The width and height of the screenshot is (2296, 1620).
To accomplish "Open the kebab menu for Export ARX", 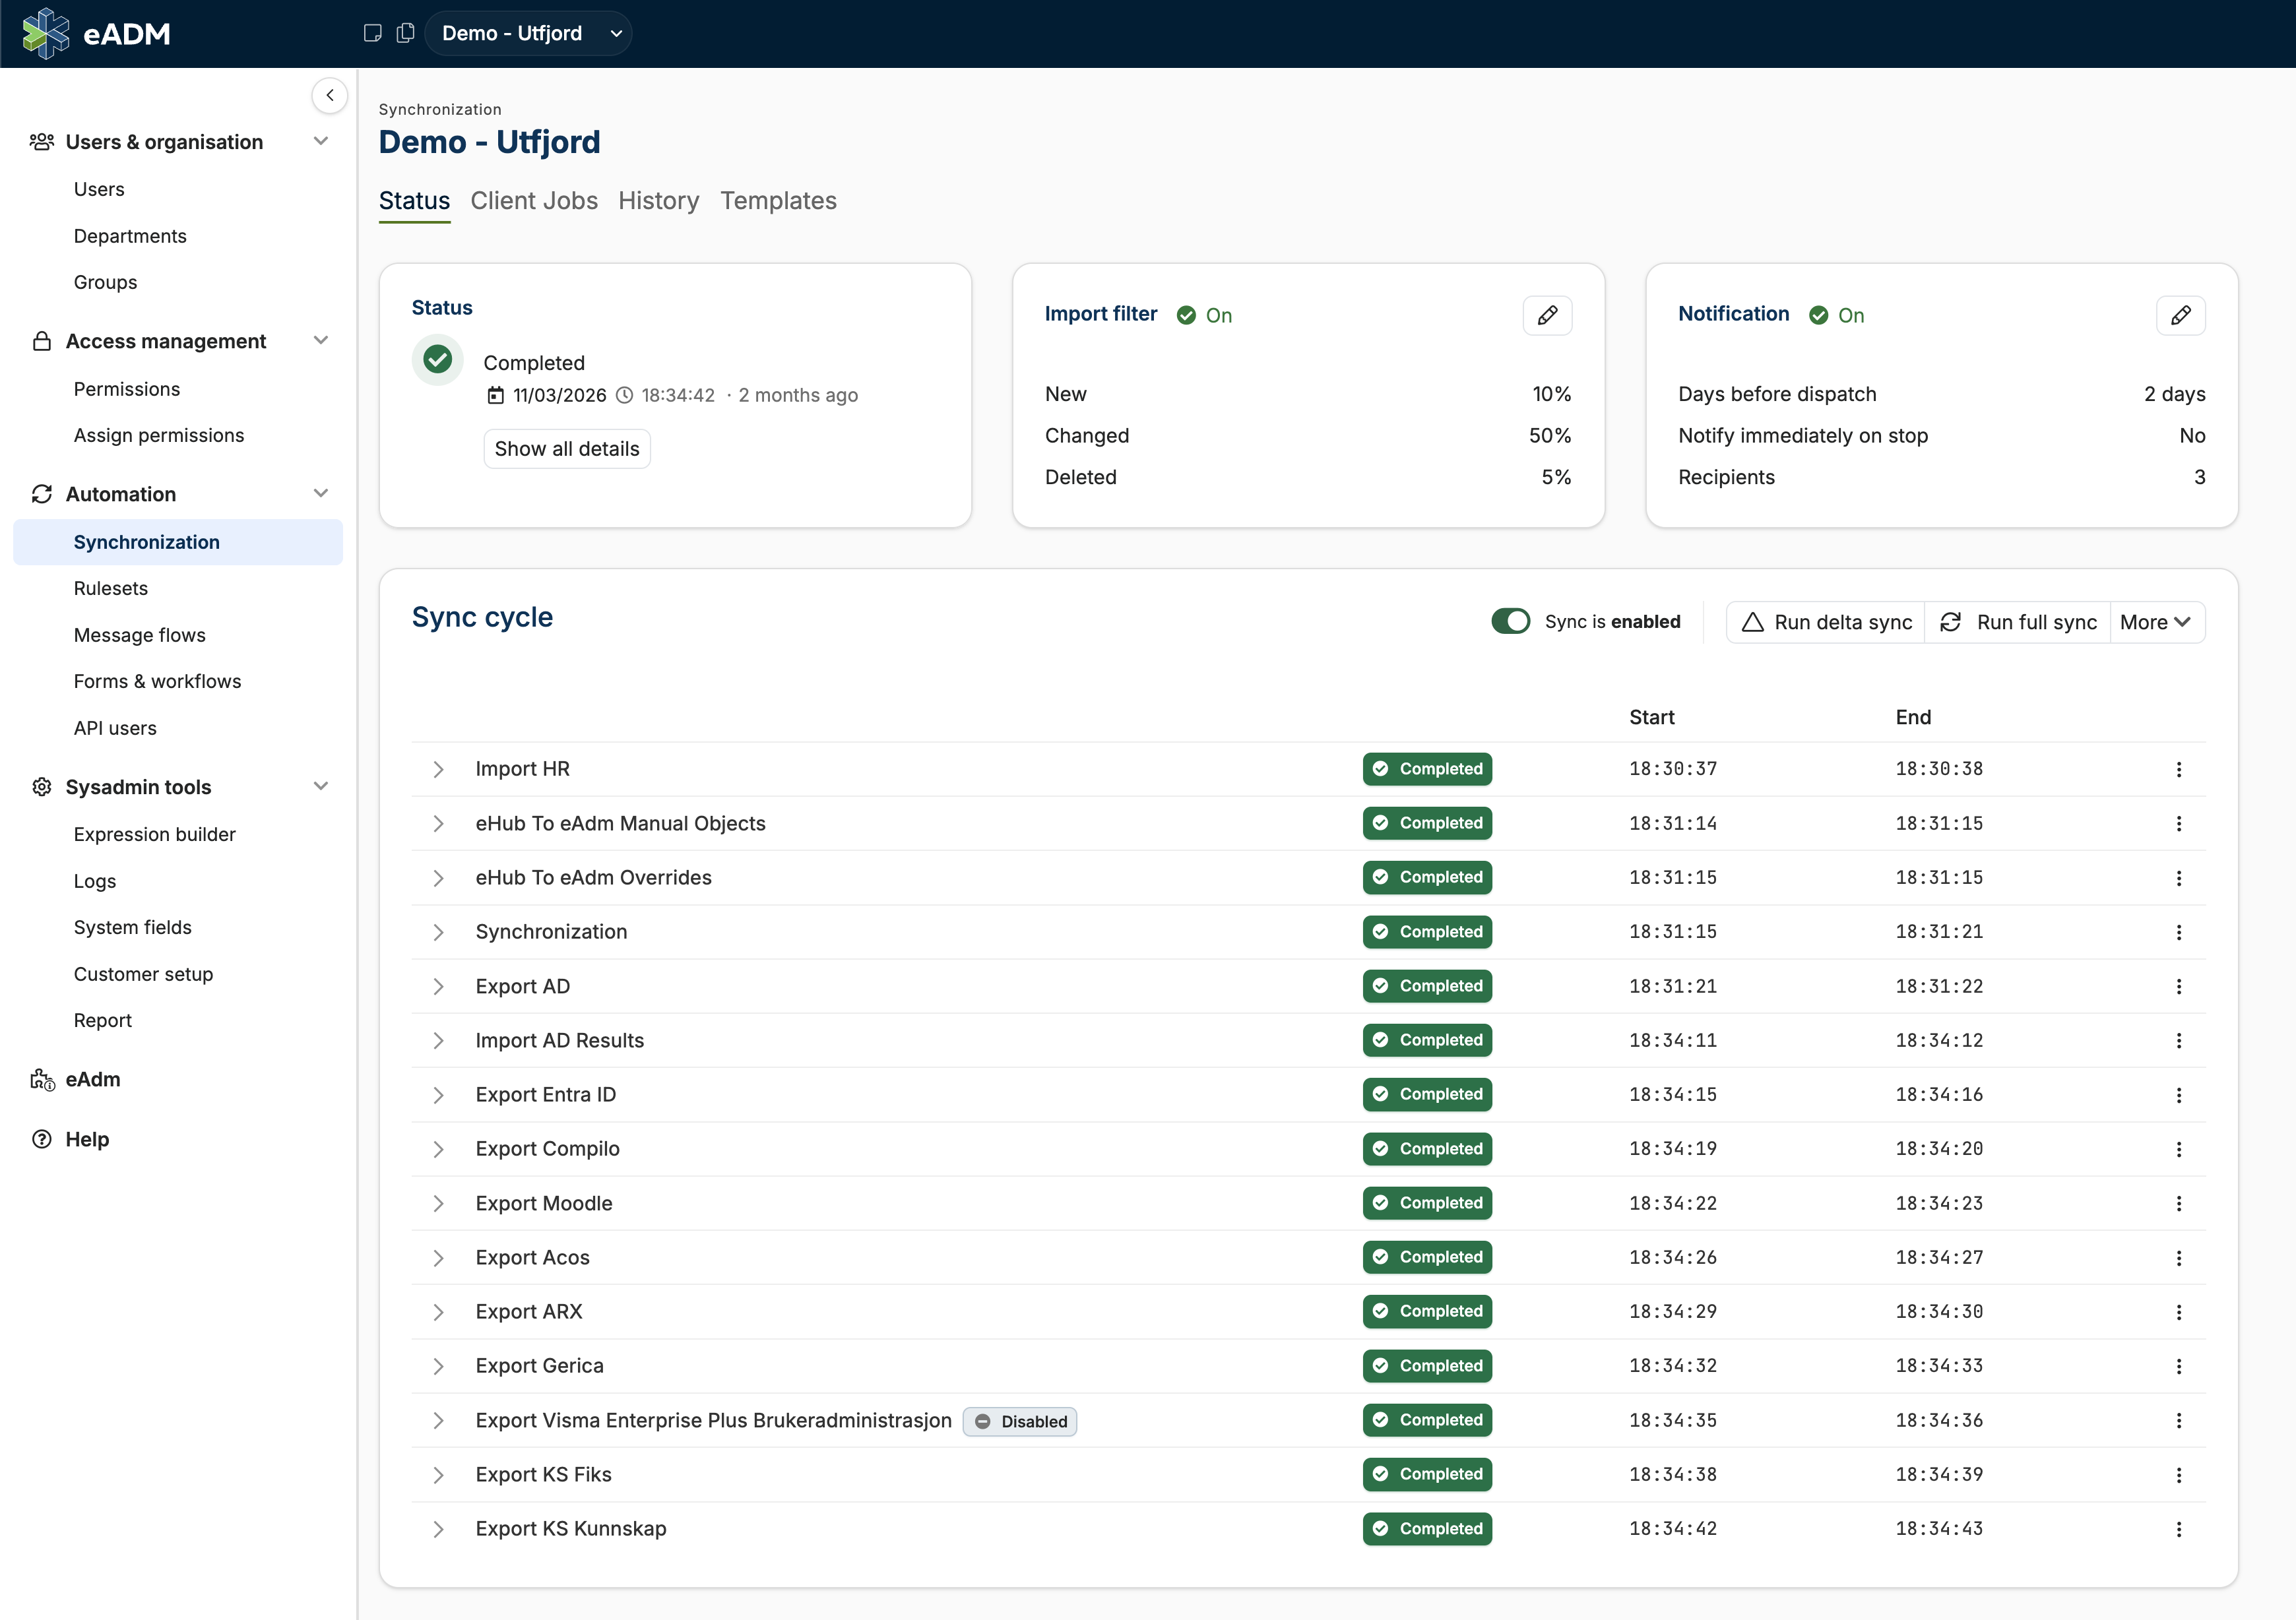I will pyautogui.click(x=2178, y=1312).
